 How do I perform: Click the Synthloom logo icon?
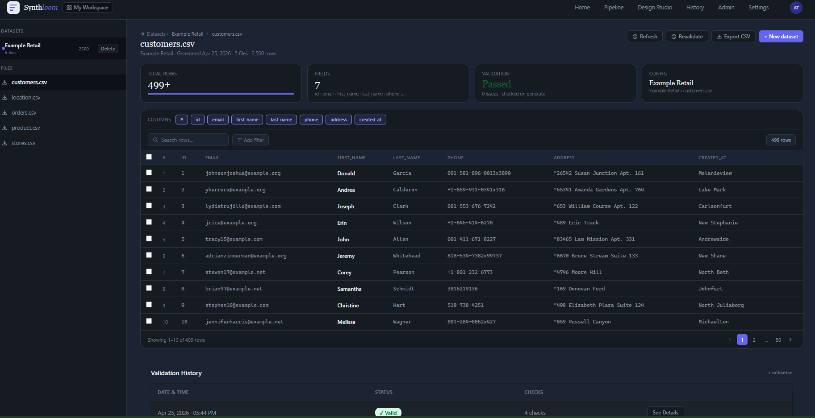[13, 8]
